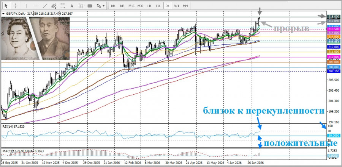Select the text label tool
Viewport: 342px width, 167px height.
coord(81,6)
